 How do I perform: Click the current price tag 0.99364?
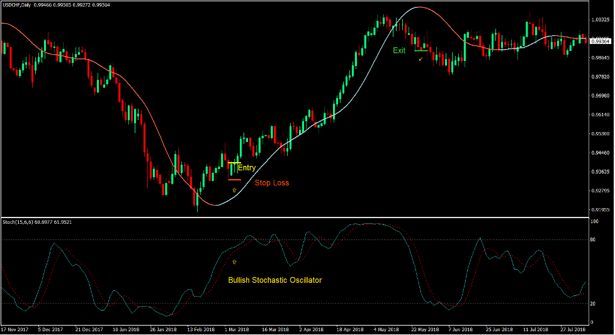pyautogui.click(x=601, y=41)
